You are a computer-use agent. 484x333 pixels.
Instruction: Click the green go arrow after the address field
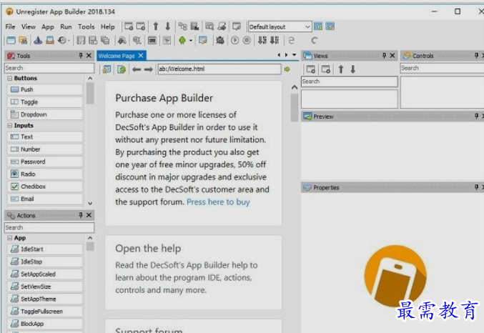pos(287,69)
